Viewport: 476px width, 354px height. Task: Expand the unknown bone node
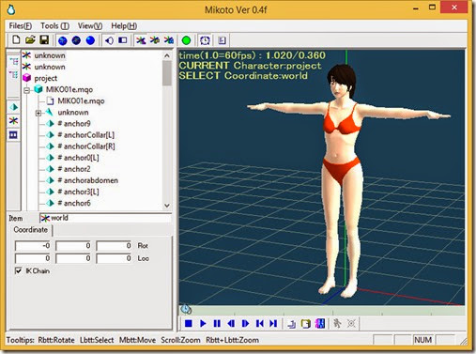coord(38,113)
